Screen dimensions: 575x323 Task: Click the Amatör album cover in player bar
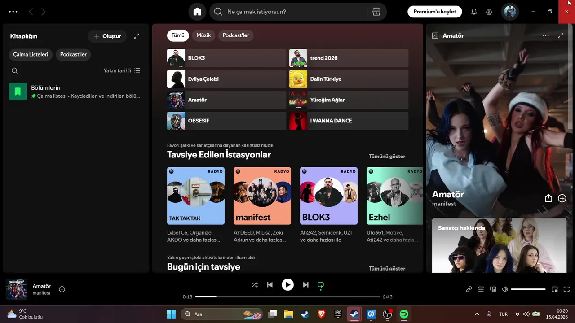click(x=16, y=289)
